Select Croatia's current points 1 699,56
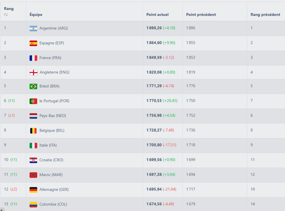The image size is (285, 211). click(x=154, y=160)
